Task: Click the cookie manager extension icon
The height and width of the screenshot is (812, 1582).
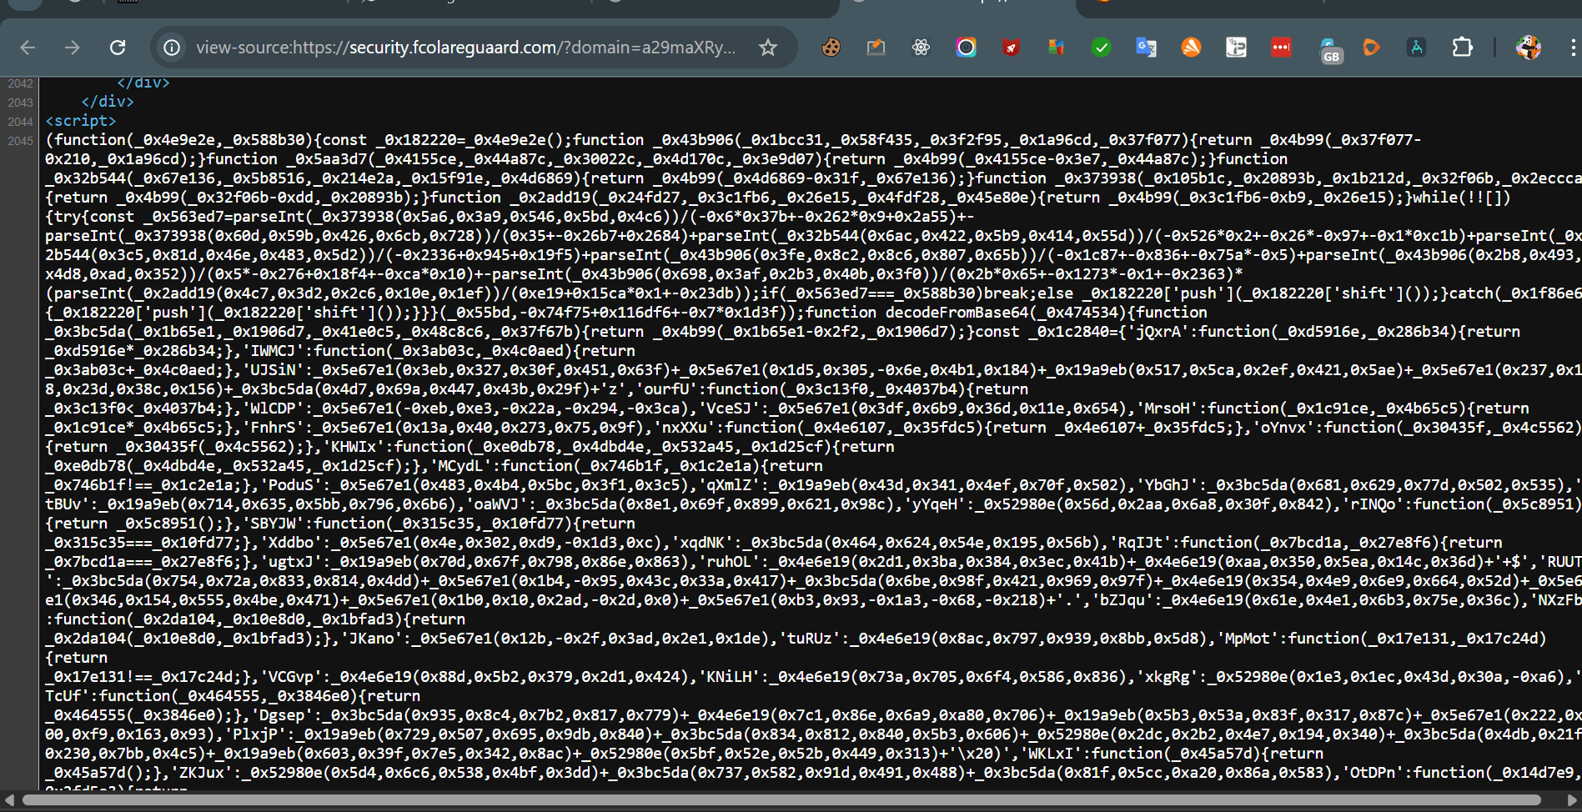Action: pos(832,48)
